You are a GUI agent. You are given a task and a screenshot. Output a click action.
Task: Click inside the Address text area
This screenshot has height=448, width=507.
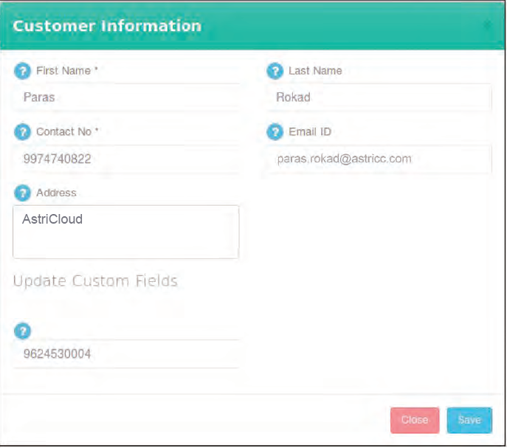click(126, 232)
